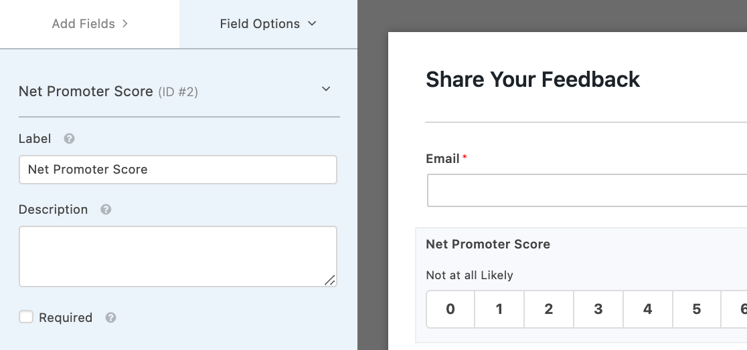Expand the Add Fields arrow
Image resolution: width=747 pixels, height=350 pixels.
124,23
